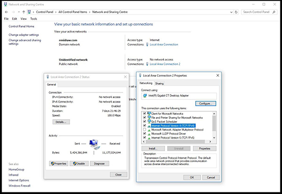Open Change adapter settings
The image size is (282, 194).
click(23, 35)
